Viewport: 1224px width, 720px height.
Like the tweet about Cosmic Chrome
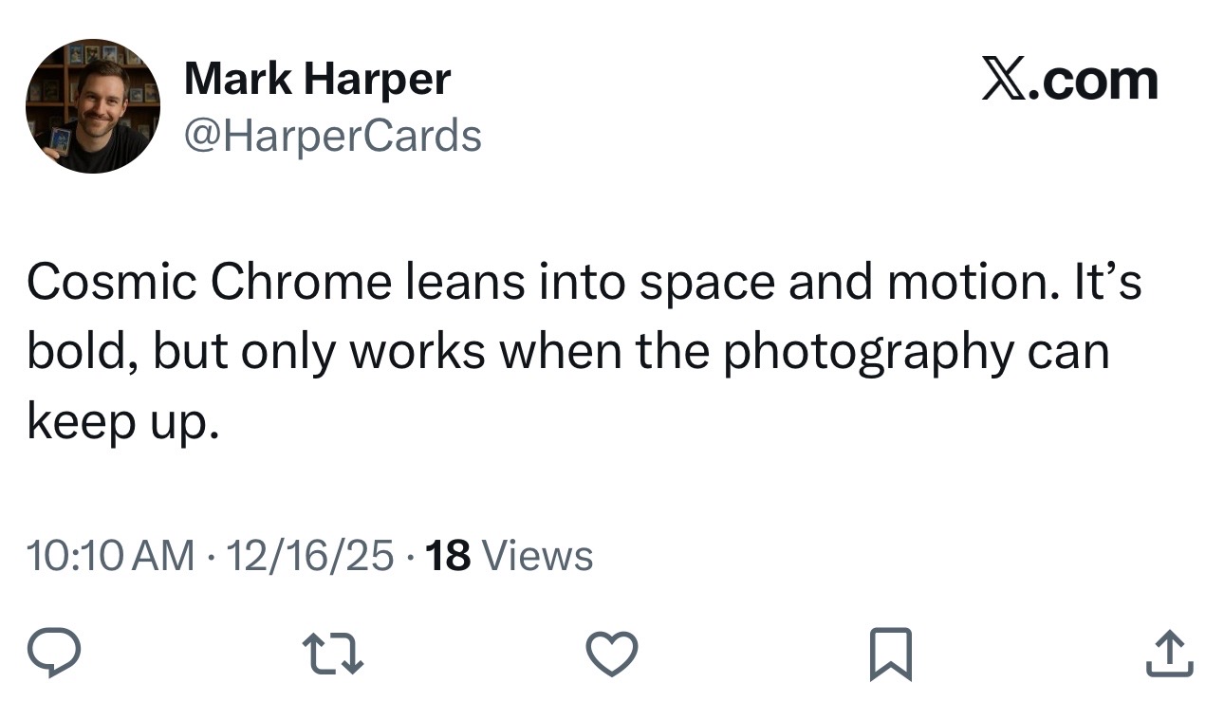click(x=612, y=651)
